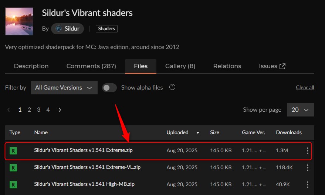Select the Files tab
Image resolution: width=325 pixels, height=195 pixels.
click(141, 66)
